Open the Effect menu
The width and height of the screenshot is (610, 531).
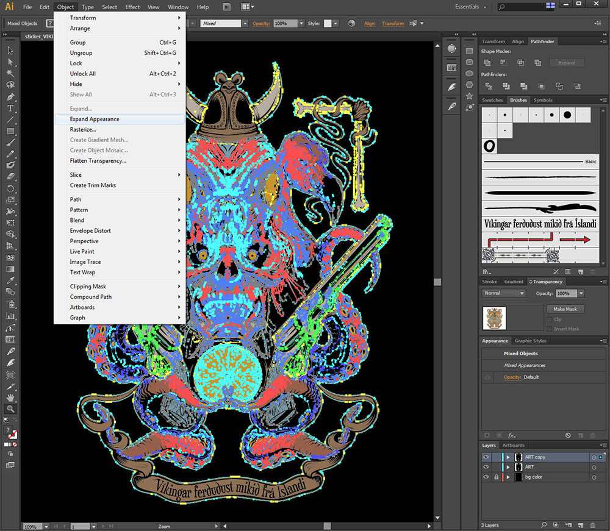pyautogui.click(x=132, y=7)
